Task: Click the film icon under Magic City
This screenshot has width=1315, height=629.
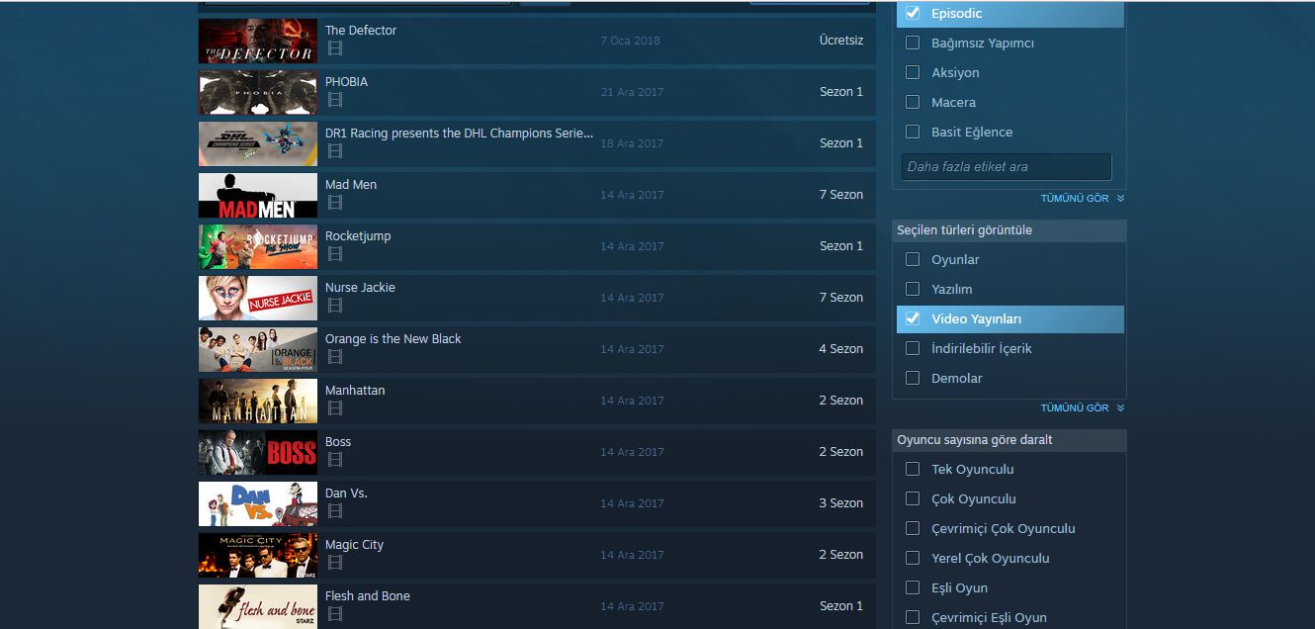Action: (335, 563)
